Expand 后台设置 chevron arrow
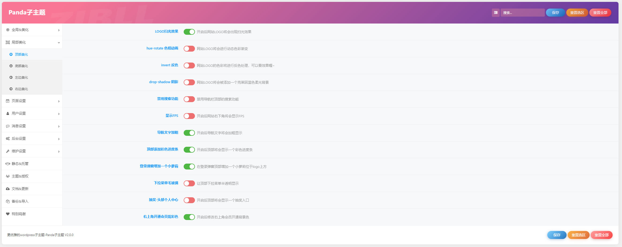This screenshot has width=622, height=247. (59, 139)
